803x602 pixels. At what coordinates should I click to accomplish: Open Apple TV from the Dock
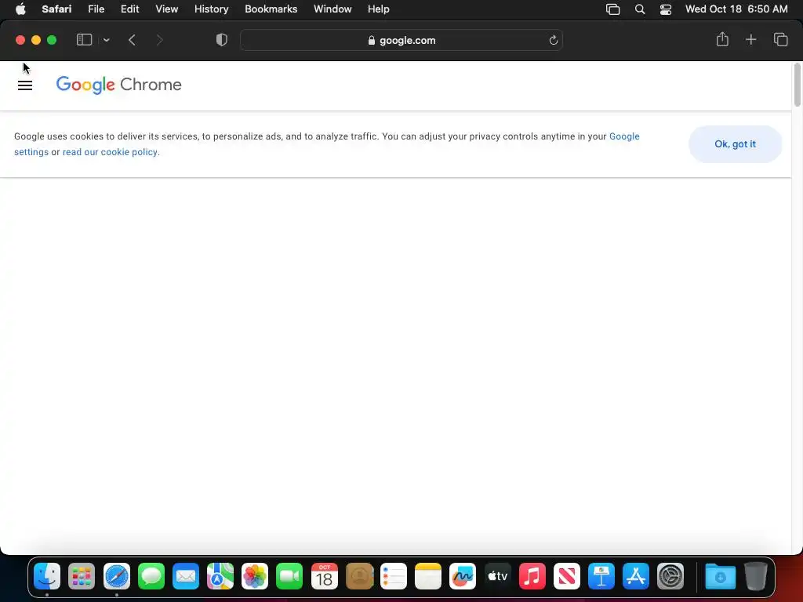497,576
